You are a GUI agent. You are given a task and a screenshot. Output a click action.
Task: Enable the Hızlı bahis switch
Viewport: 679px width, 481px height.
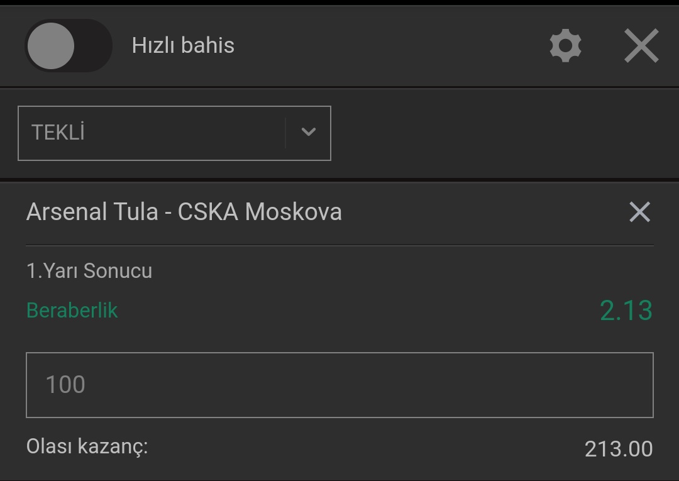coord(69,45)
